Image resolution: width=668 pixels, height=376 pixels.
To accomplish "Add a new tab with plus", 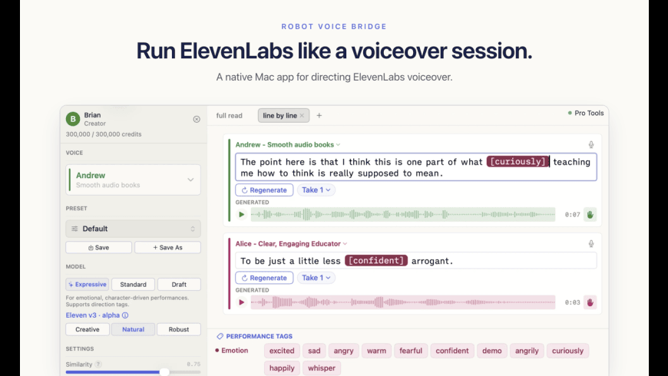I will 319,115.
